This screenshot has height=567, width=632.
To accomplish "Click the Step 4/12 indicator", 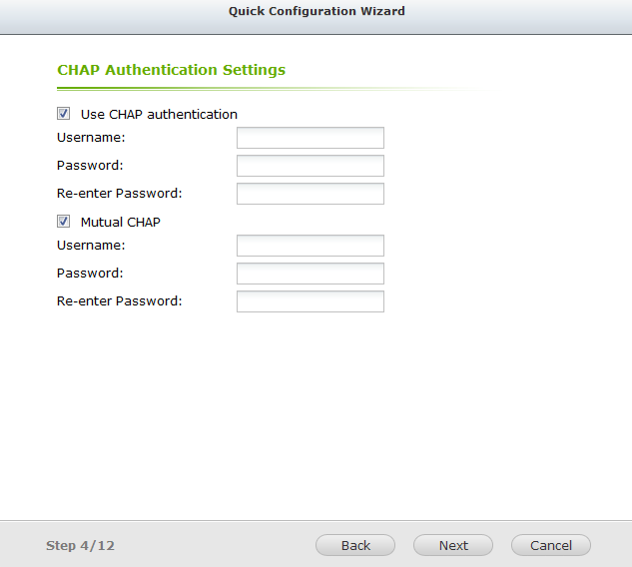I will click(80, 546).
